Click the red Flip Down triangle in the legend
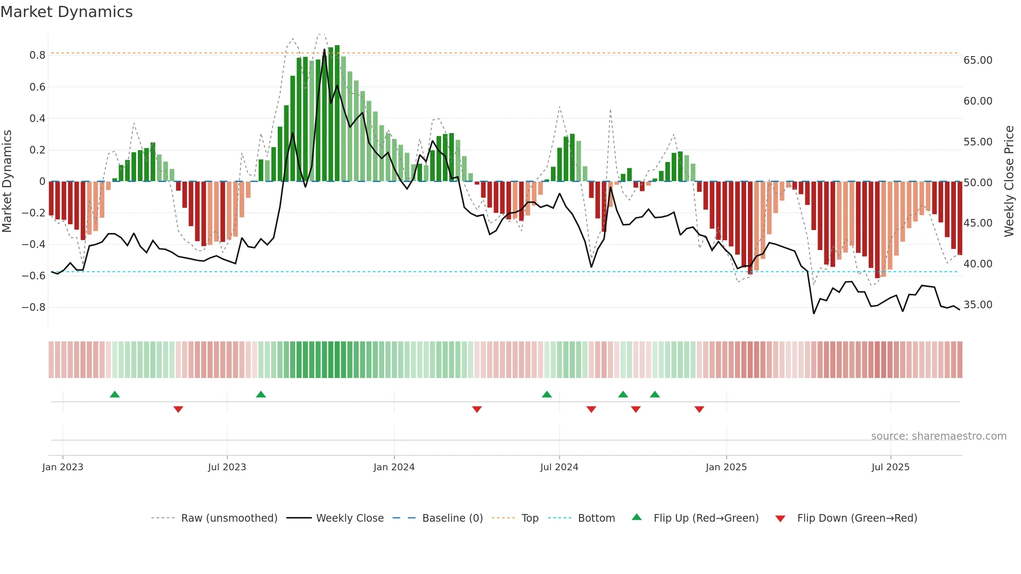 (780, 519)
